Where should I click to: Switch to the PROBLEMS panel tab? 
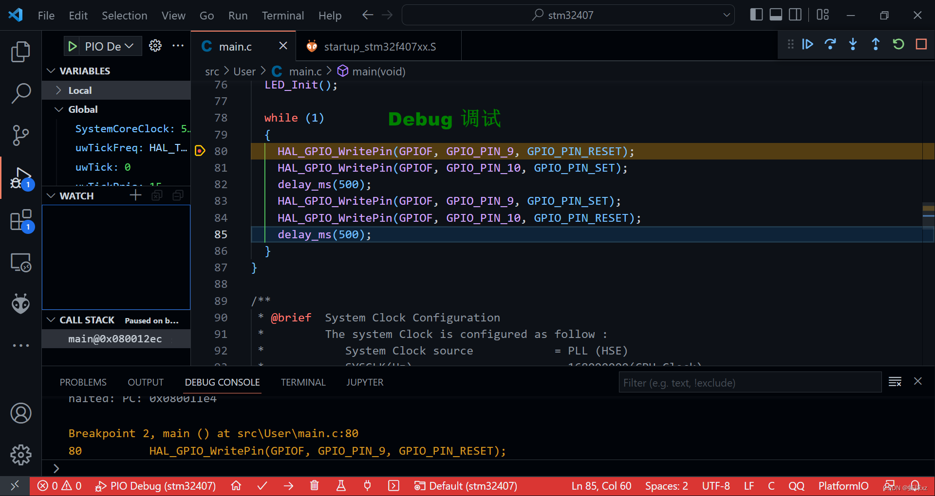click(83, 382)
